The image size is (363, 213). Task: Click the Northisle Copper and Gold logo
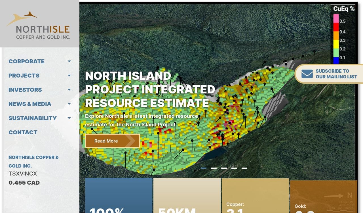pyautogui.click(x=38, y=26)
